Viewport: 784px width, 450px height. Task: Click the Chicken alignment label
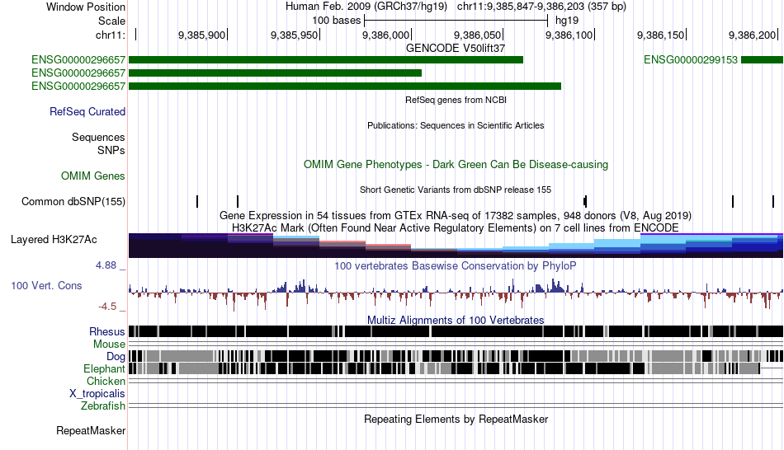click(x=106, y=381)
